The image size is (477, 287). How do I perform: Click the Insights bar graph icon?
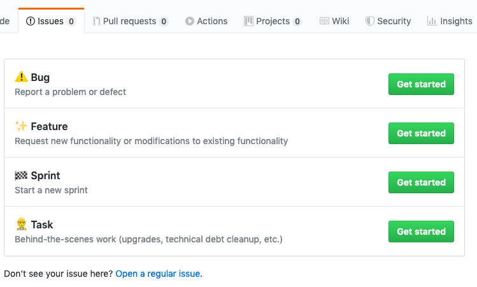432,21
